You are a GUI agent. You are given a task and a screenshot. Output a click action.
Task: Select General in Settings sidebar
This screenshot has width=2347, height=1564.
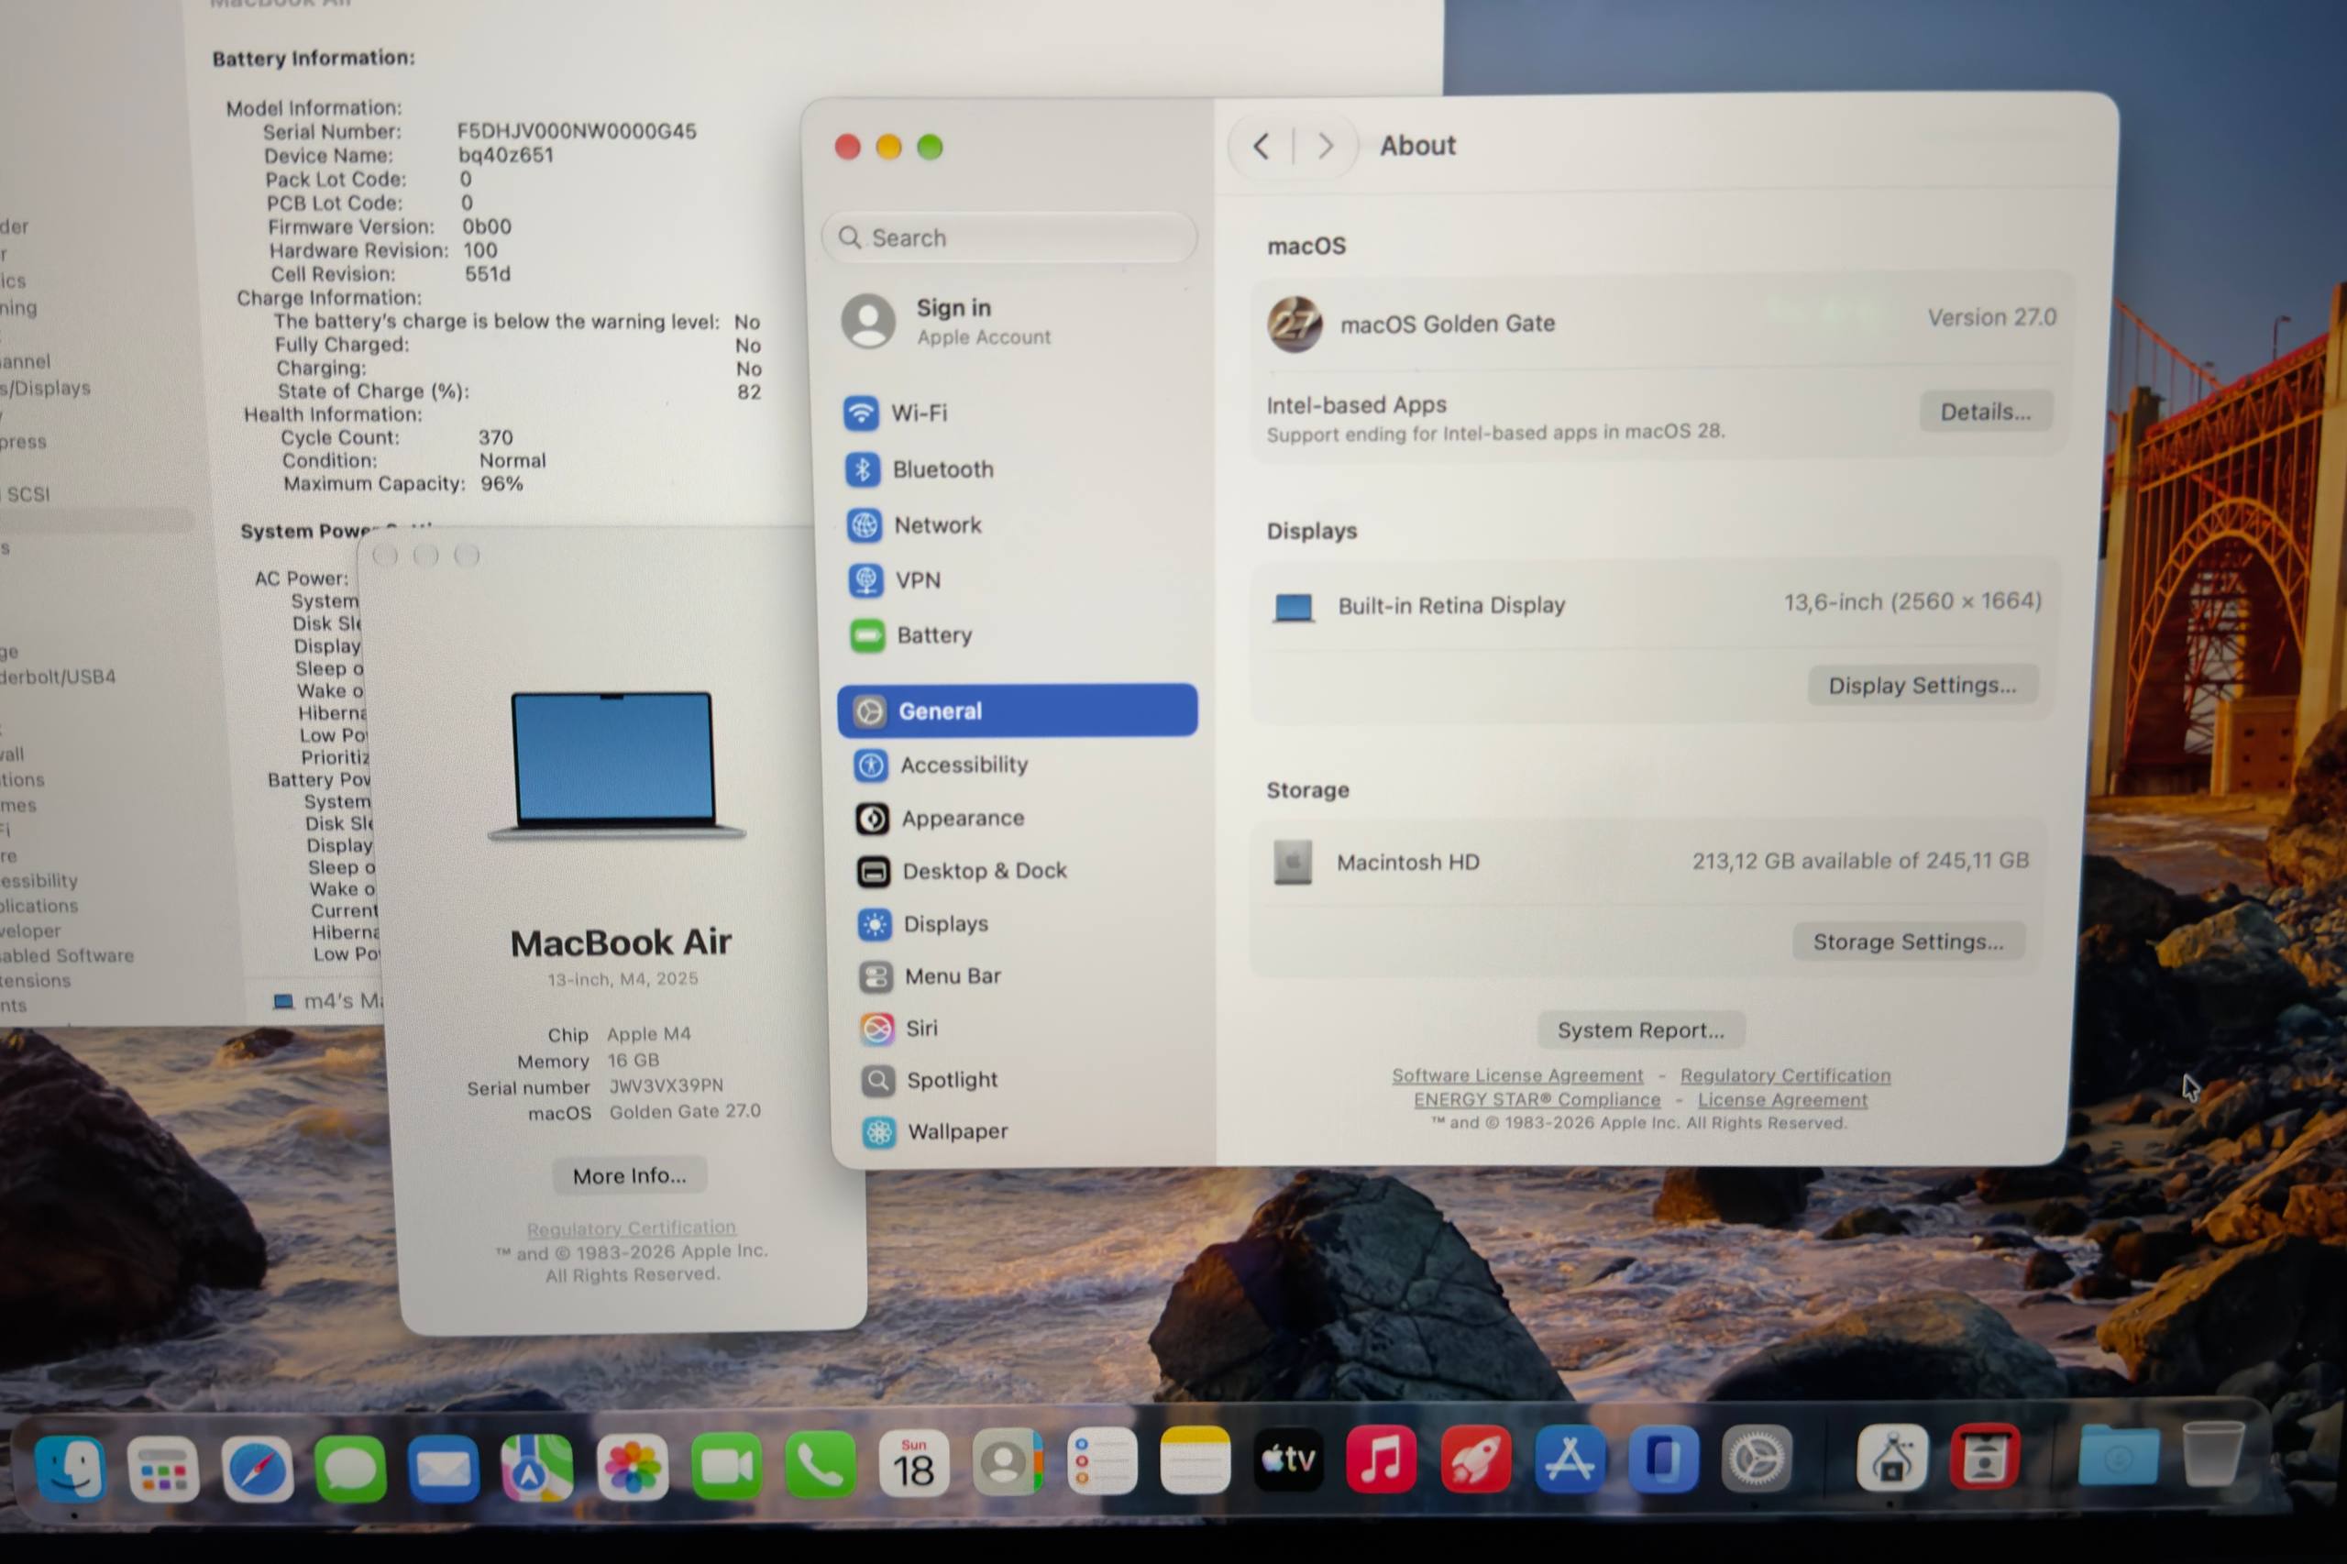[1018, 710]
